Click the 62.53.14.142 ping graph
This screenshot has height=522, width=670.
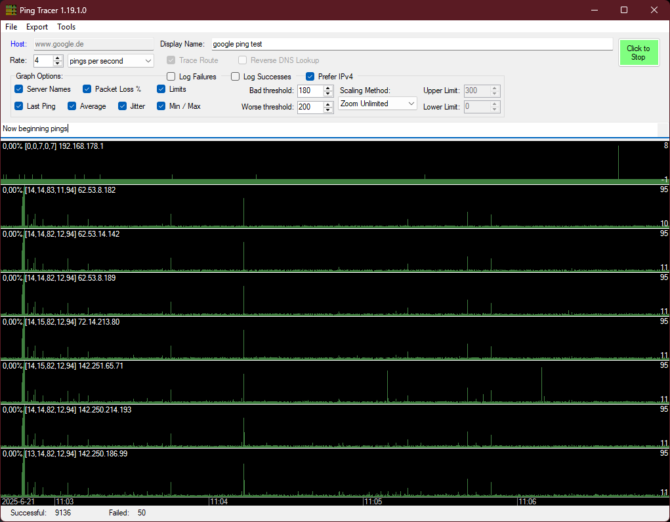tap(335, 251)
